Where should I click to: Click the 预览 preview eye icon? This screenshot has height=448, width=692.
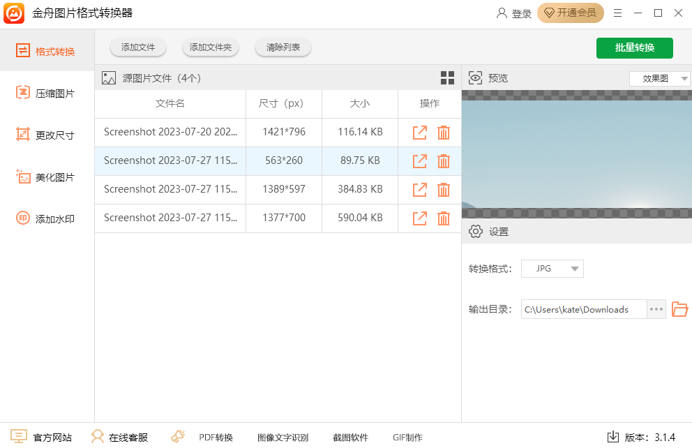pos(475,77)
